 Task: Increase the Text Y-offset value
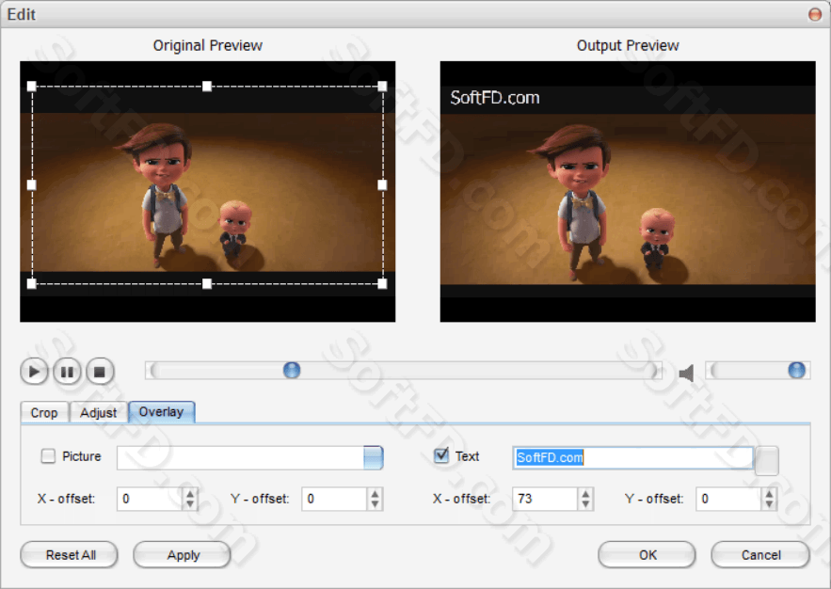[x=769, y=493]
